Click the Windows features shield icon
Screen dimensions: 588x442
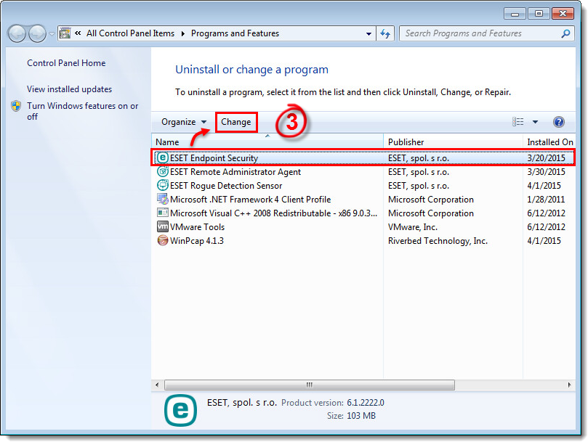tap(16, 106)
